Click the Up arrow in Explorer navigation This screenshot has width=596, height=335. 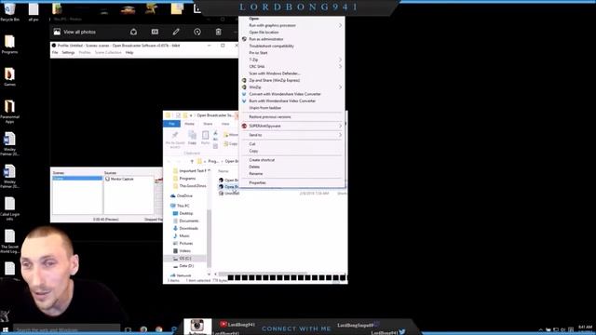[x=192, y=161]
